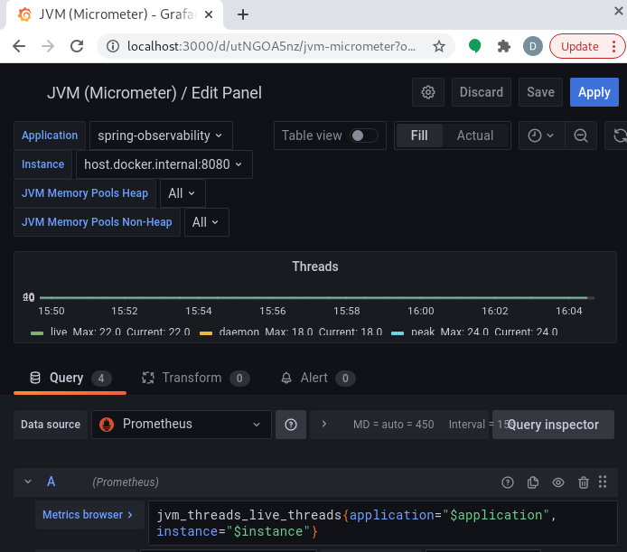This screenshot has width=627, height=552.
Task: Open JVM Memory Pools Heap All dropdown
Action: 182,193
